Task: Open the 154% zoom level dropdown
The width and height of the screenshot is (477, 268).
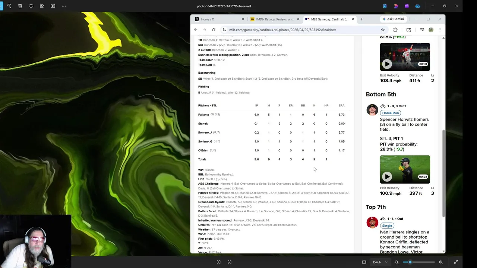Action: 380,262
